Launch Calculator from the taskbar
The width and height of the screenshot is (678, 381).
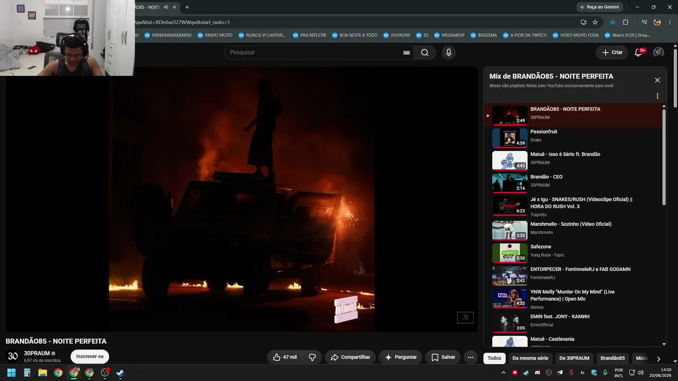(27, 373)
